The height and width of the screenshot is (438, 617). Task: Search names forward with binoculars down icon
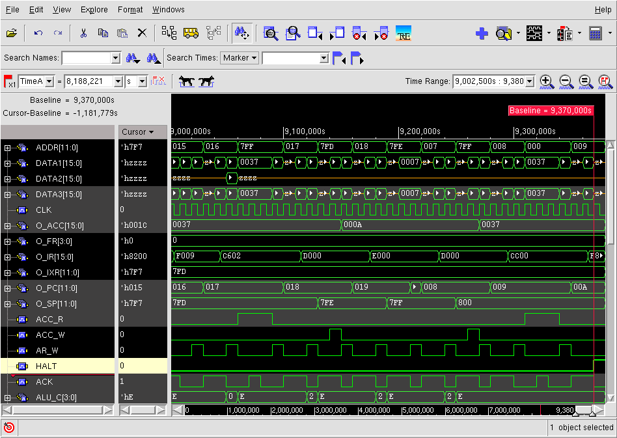tap(133, 58)
